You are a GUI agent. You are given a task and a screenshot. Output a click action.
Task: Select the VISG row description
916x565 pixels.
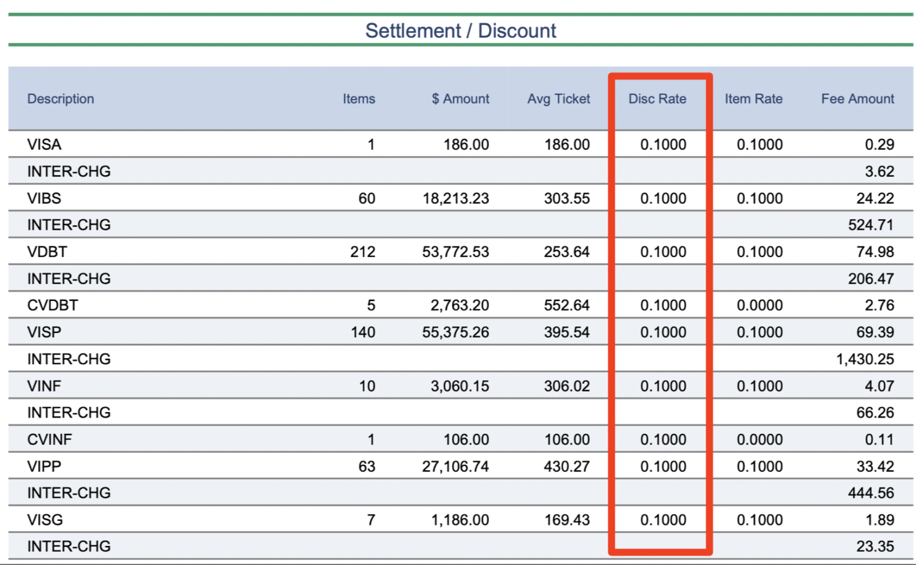(45, 520)
